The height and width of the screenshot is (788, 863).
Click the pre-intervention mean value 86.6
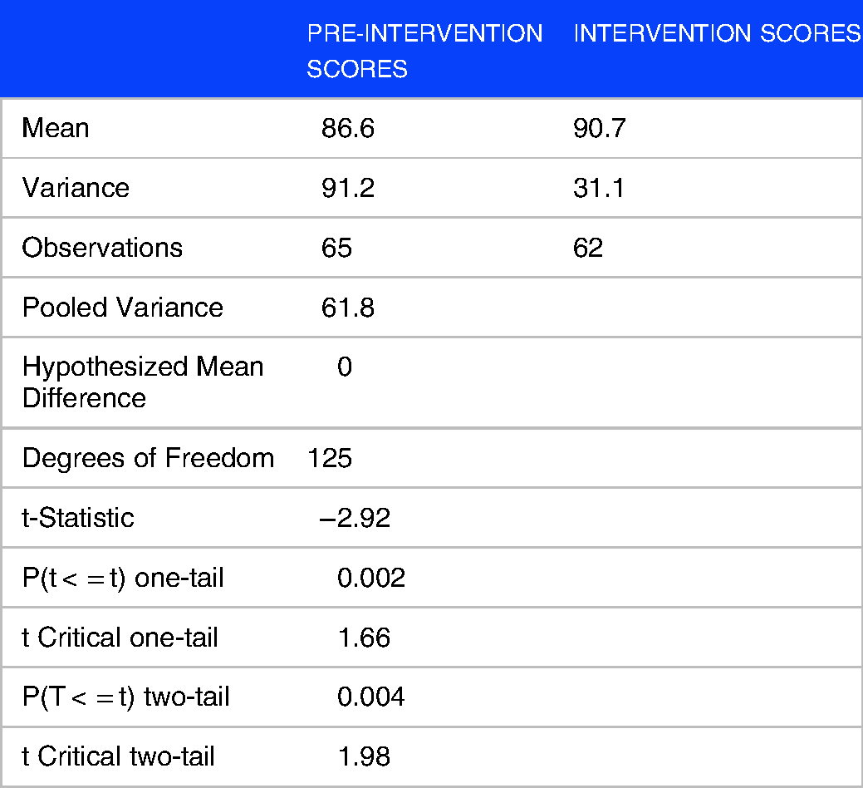pos(348,128)
